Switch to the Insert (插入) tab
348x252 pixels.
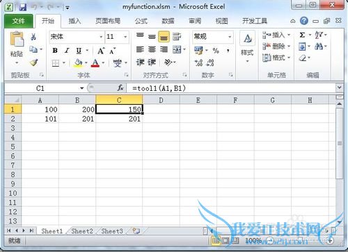(74, 21)
